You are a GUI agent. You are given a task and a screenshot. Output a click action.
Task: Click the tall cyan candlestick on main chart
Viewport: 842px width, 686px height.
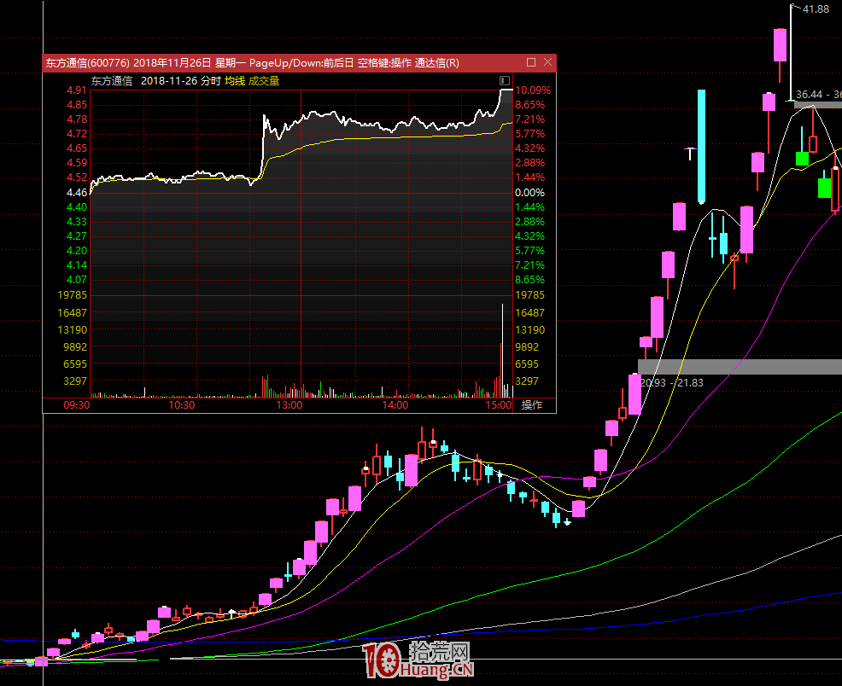tap(701, 145)
